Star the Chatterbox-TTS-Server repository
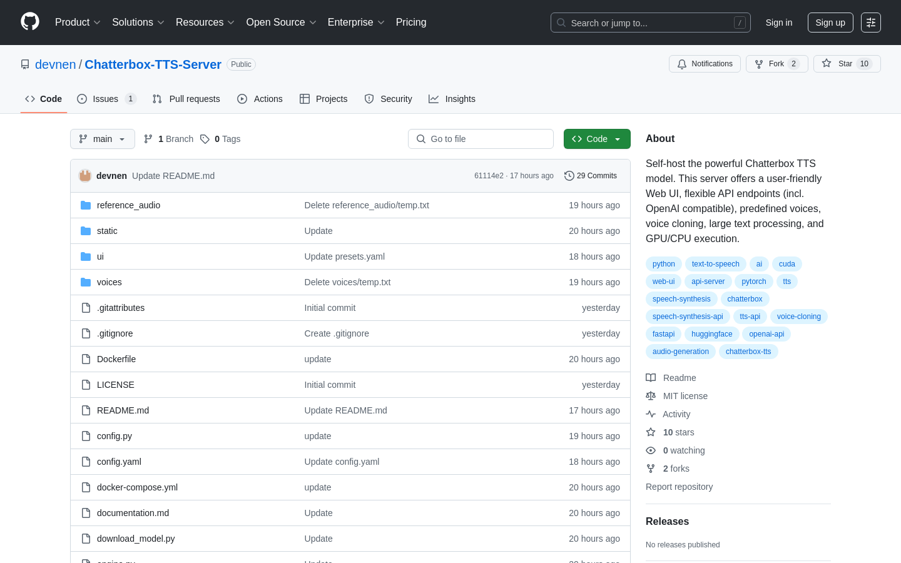901x563 pixels. (x=847, y=64)
